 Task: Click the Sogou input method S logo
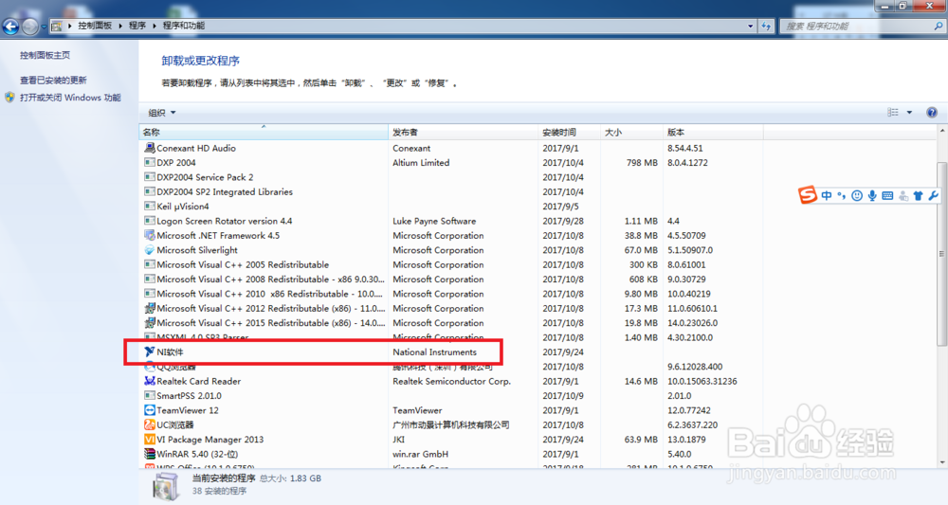807,194
